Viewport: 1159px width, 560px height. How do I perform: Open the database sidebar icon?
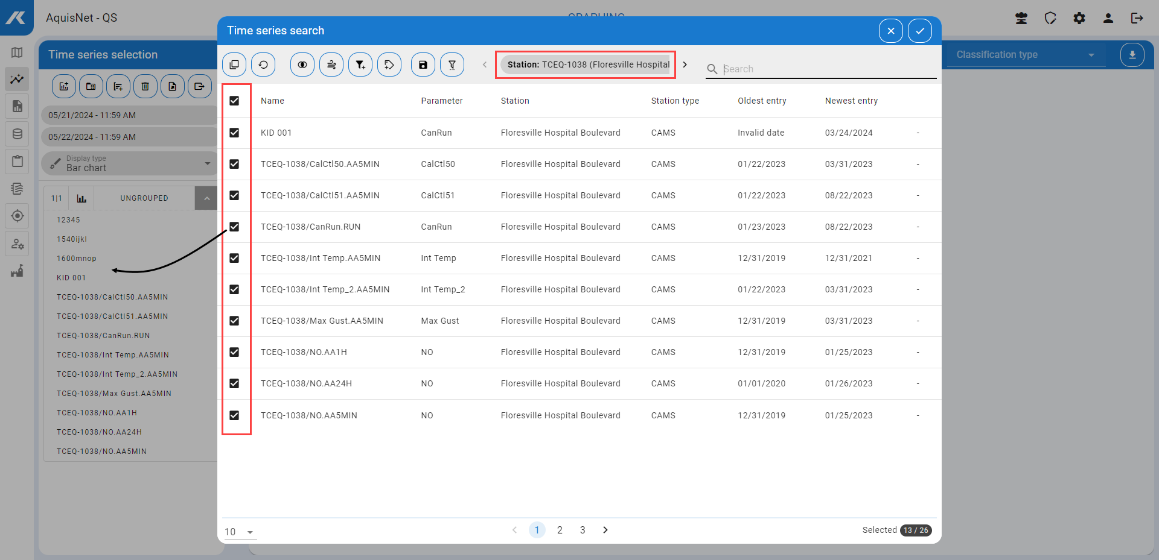17,134
